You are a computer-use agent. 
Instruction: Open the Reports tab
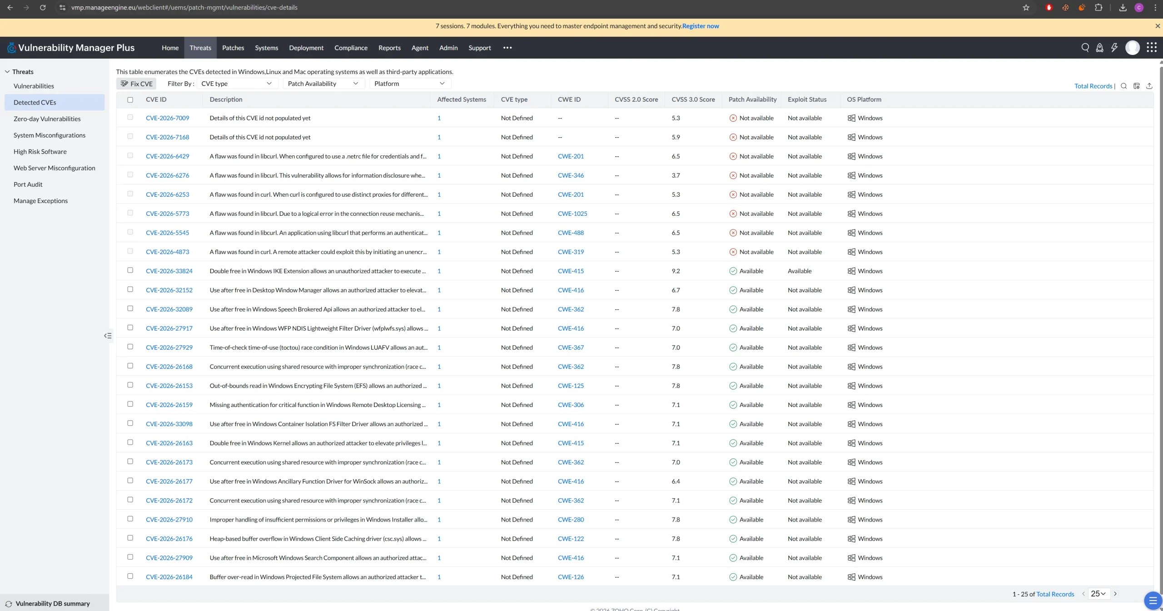(x=389, y=48)
